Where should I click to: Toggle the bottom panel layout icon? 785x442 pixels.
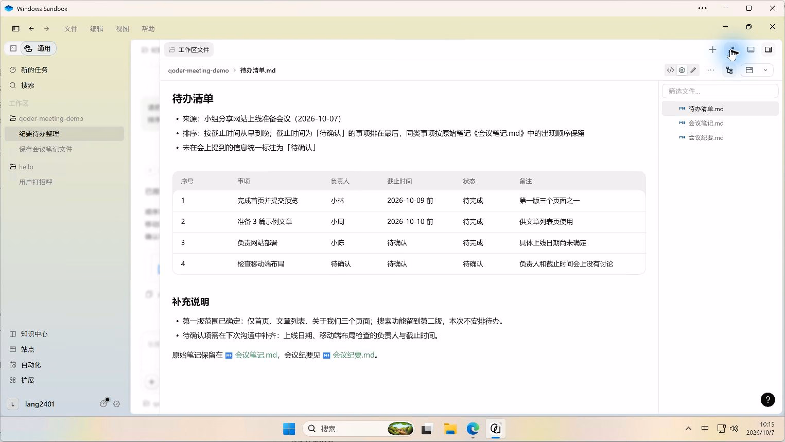tap(751, 50)
